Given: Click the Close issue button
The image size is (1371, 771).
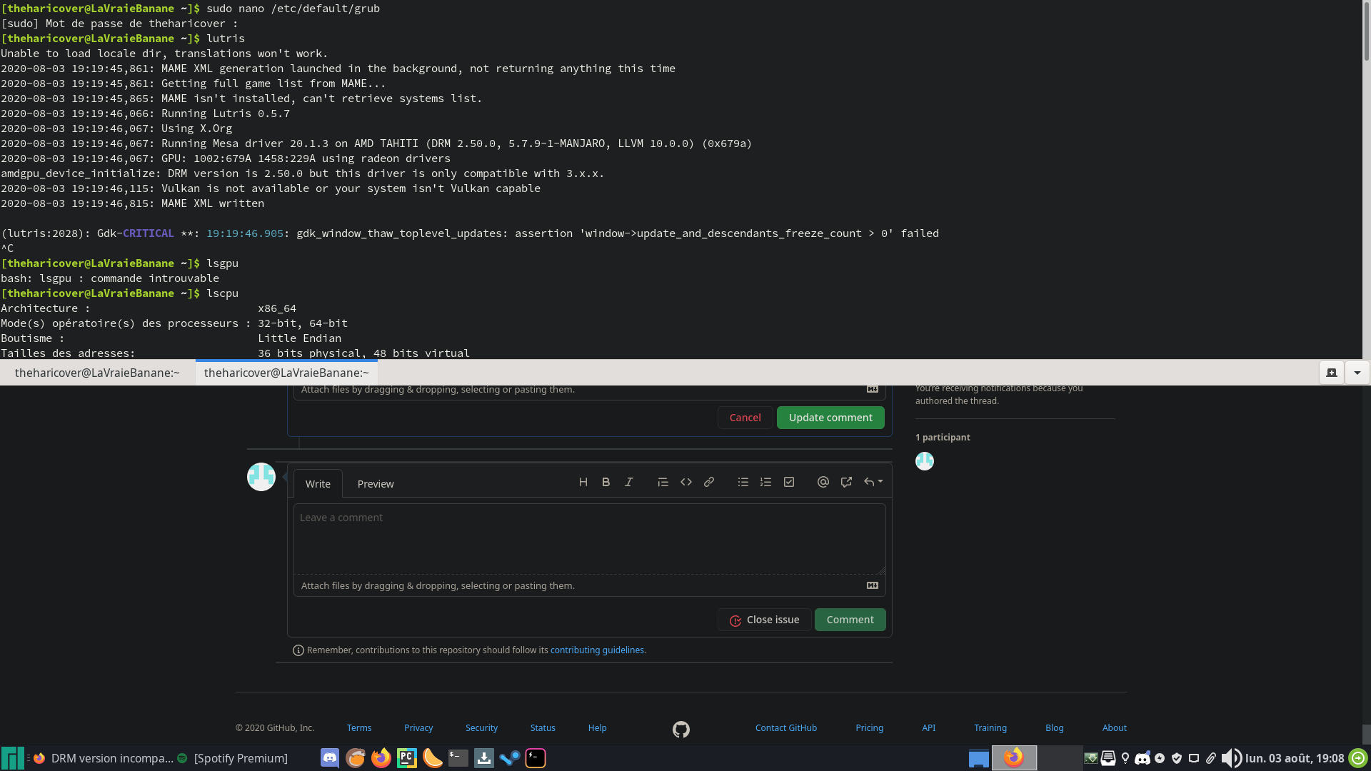Looking at the screenshot, I should (764, 620).
